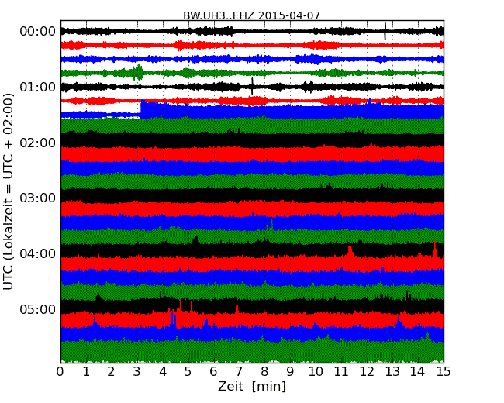
Task: Click the 03:00 time label
Action: (x=38, y=198)
